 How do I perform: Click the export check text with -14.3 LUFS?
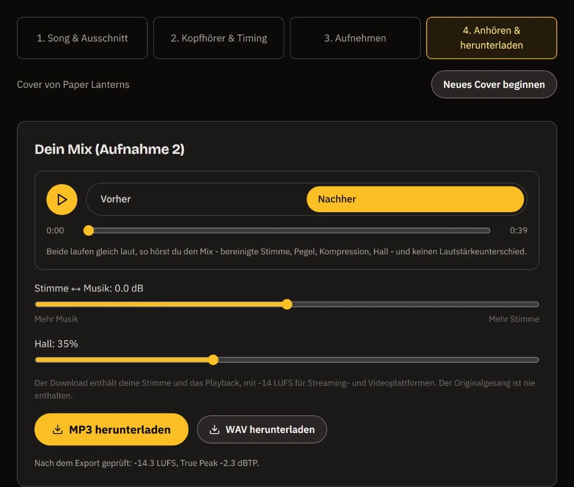pos(147,463)
